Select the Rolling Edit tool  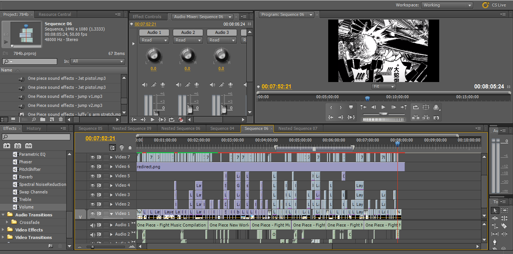(504, 218)
